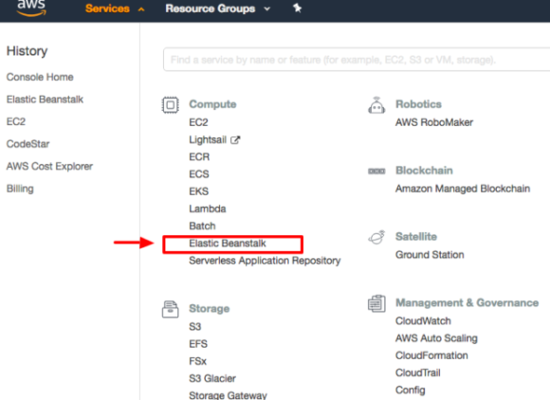Select Elastic Beanstalk under Compute

[x=228, y=244]
